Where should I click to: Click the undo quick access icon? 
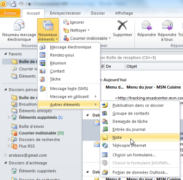21,4
